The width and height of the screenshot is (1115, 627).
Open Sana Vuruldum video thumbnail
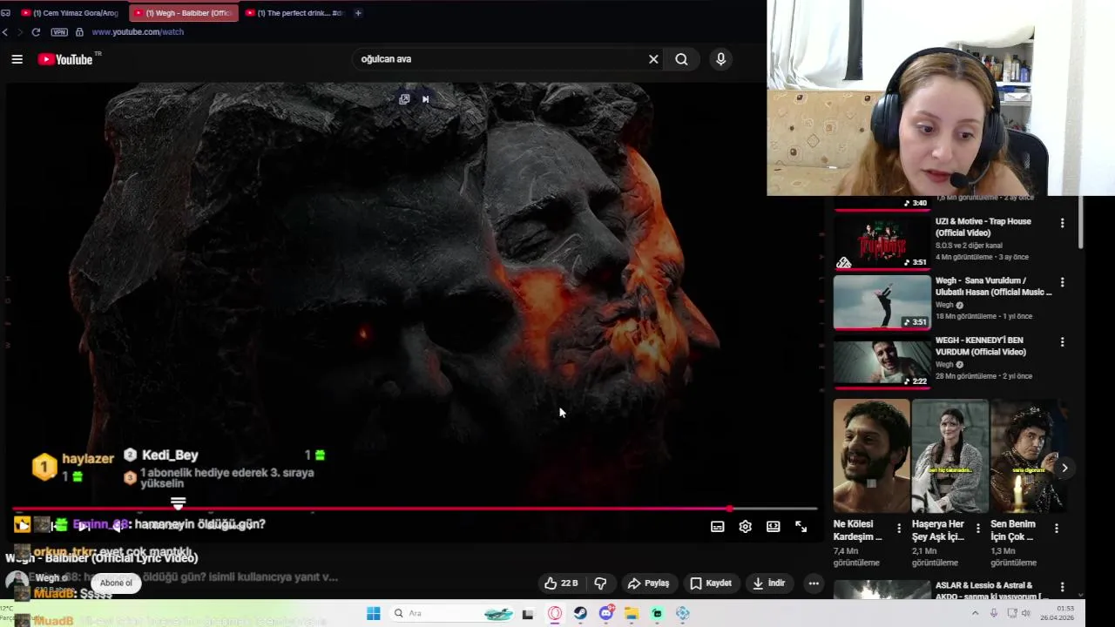pos(882,302)
